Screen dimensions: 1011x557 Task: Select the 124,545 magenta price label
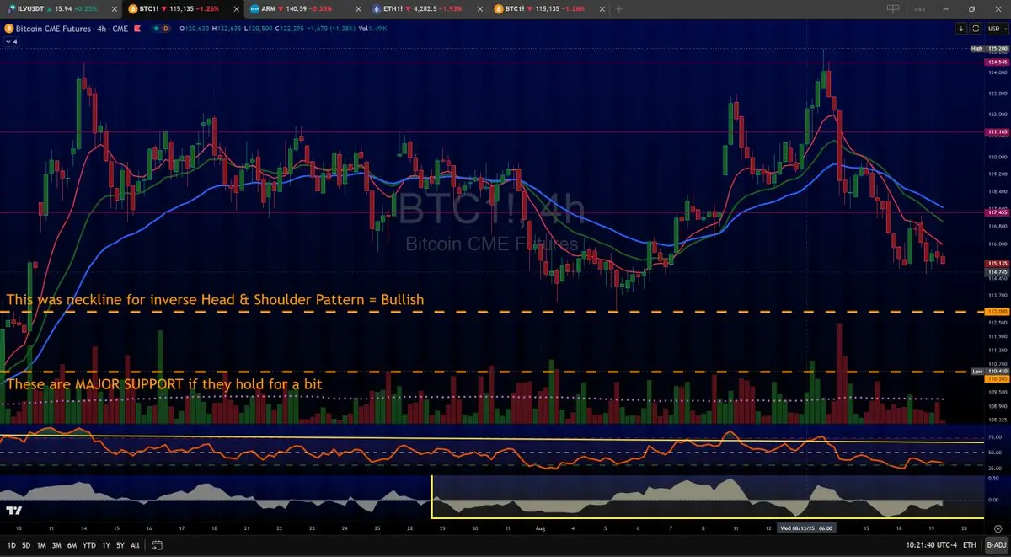click(x=997, y=62)
